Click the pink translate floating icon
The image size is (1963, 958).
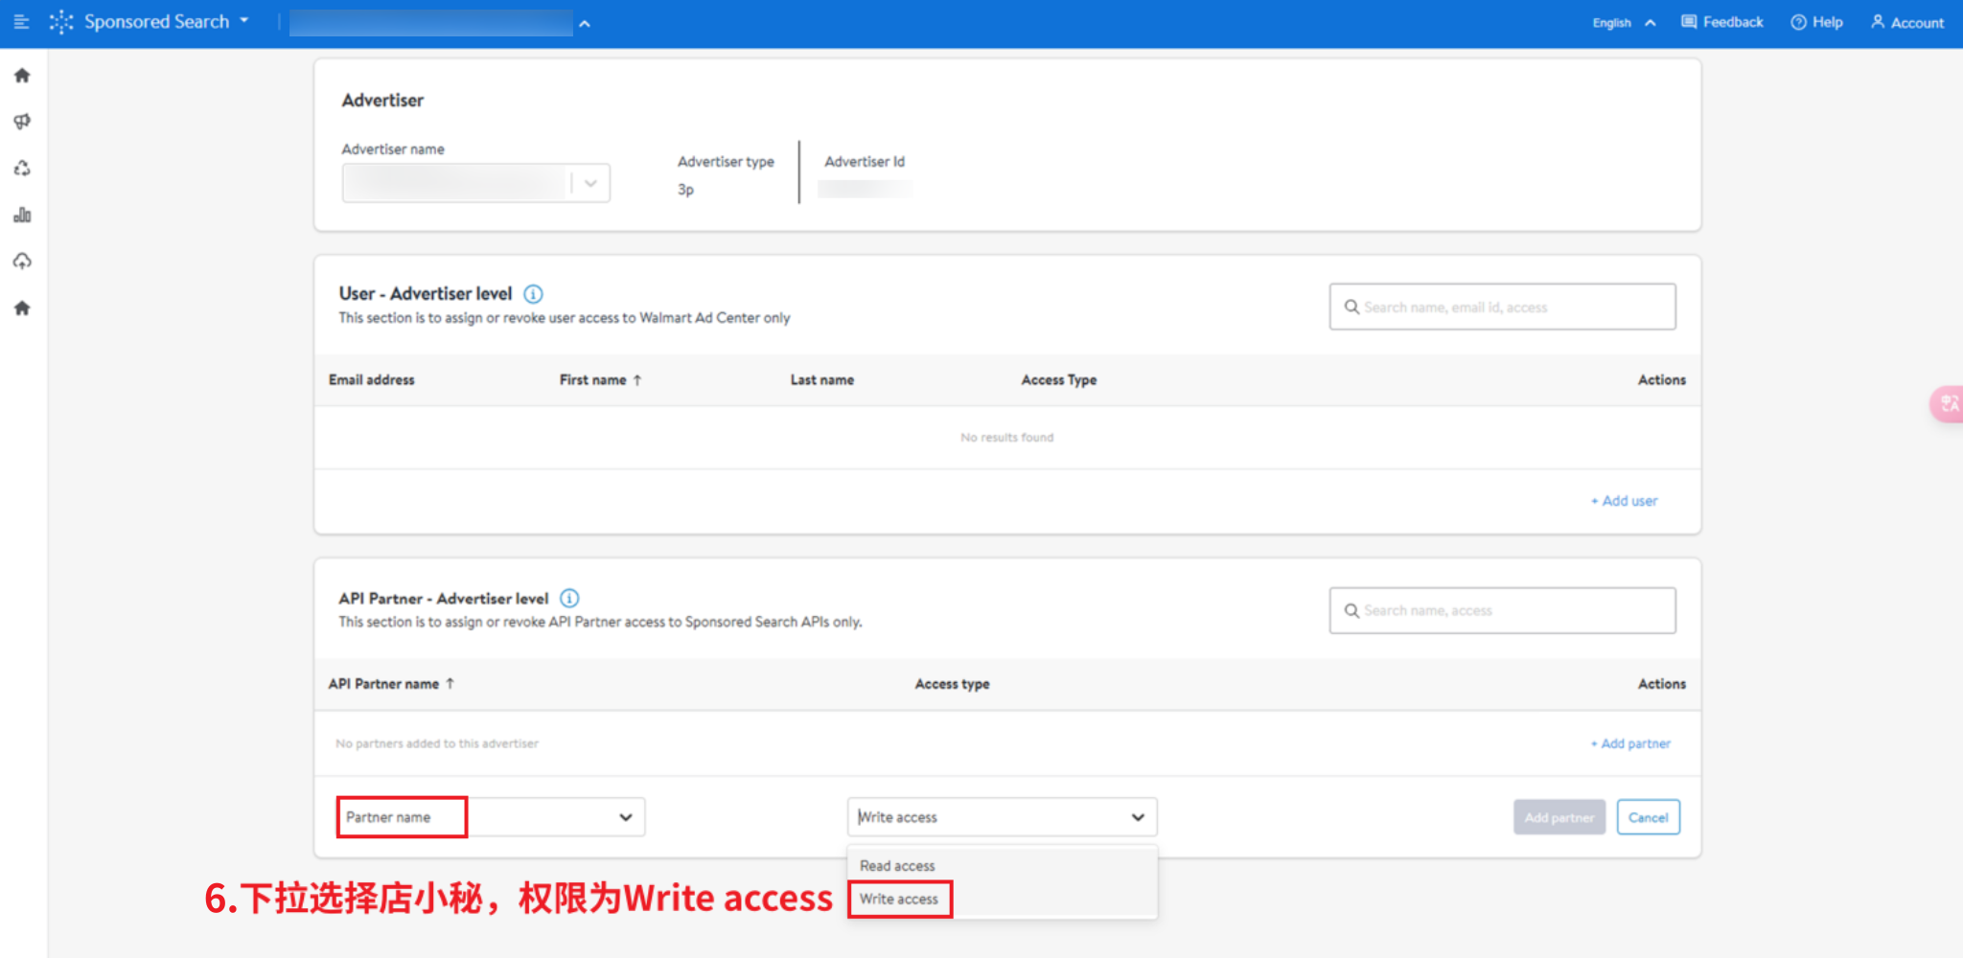[1948, 404]
